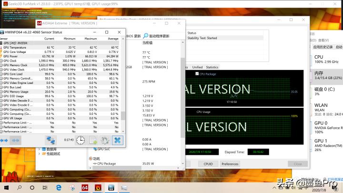
Task: Click the HWiNFO collapse-columns arrows icon
Action: [16, 140]
